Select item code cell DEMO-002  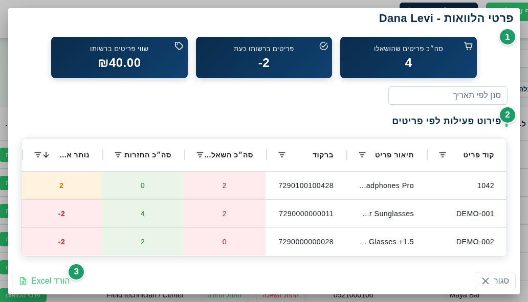(475, 242)
